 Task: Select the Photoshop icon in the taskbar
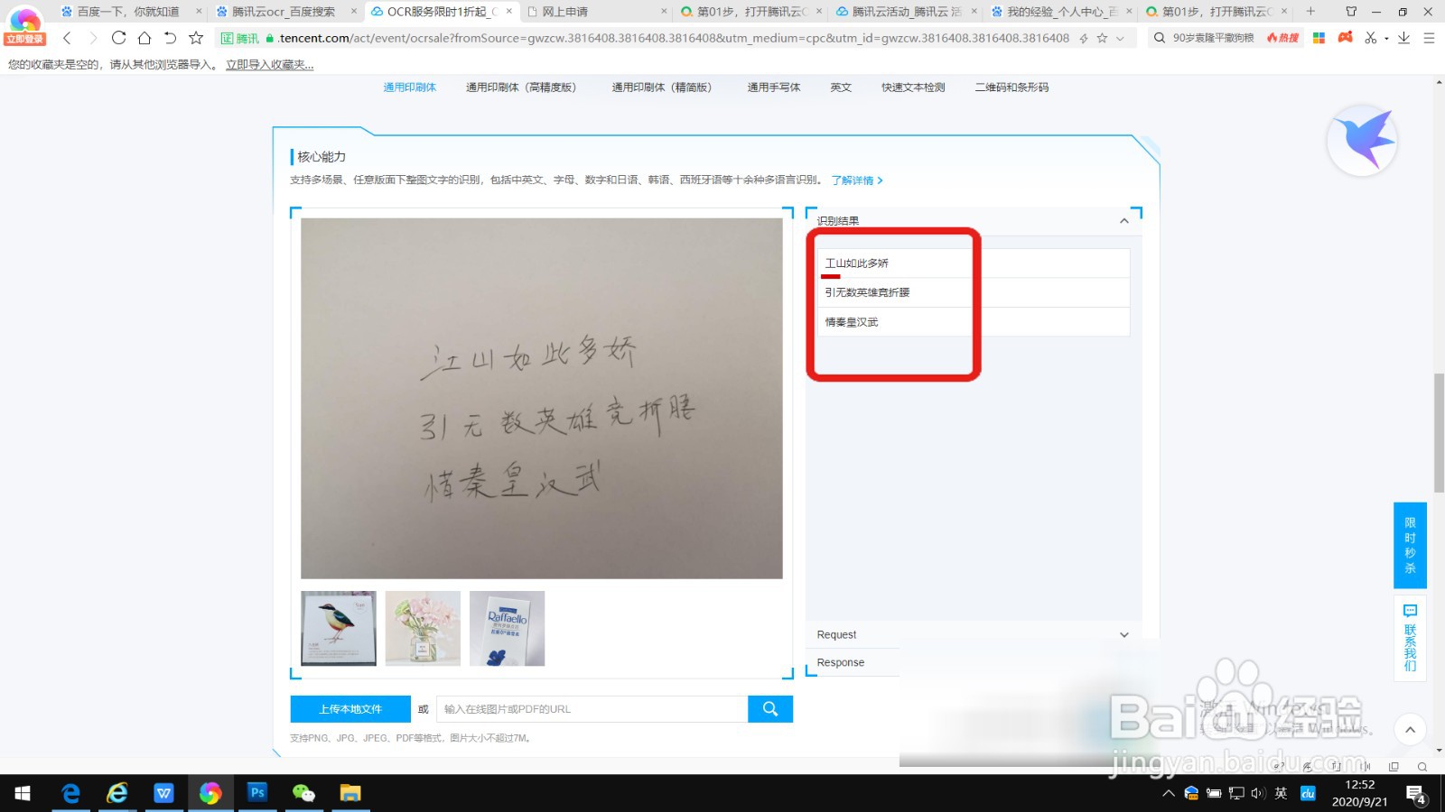pyautogui.click(x=257, y=793)
